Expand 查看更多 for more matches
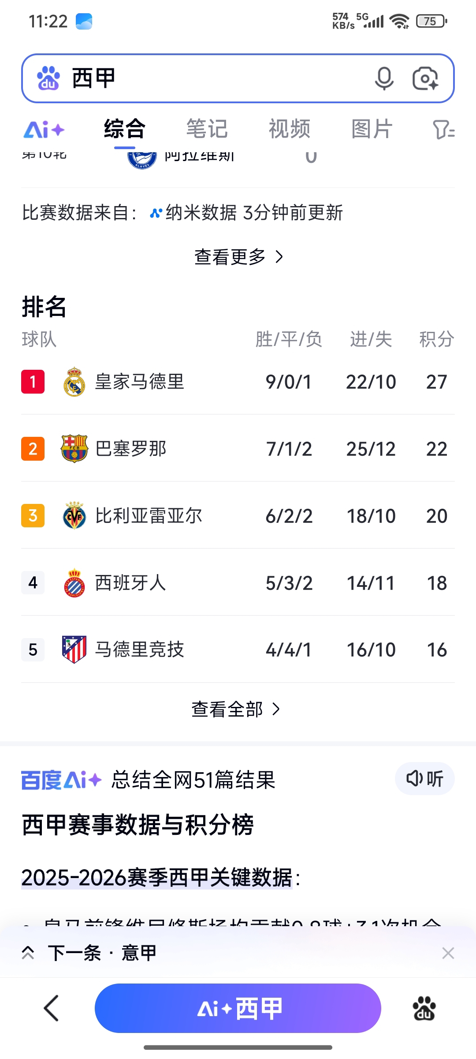The image size is (476, 1059). pos(238,257)
